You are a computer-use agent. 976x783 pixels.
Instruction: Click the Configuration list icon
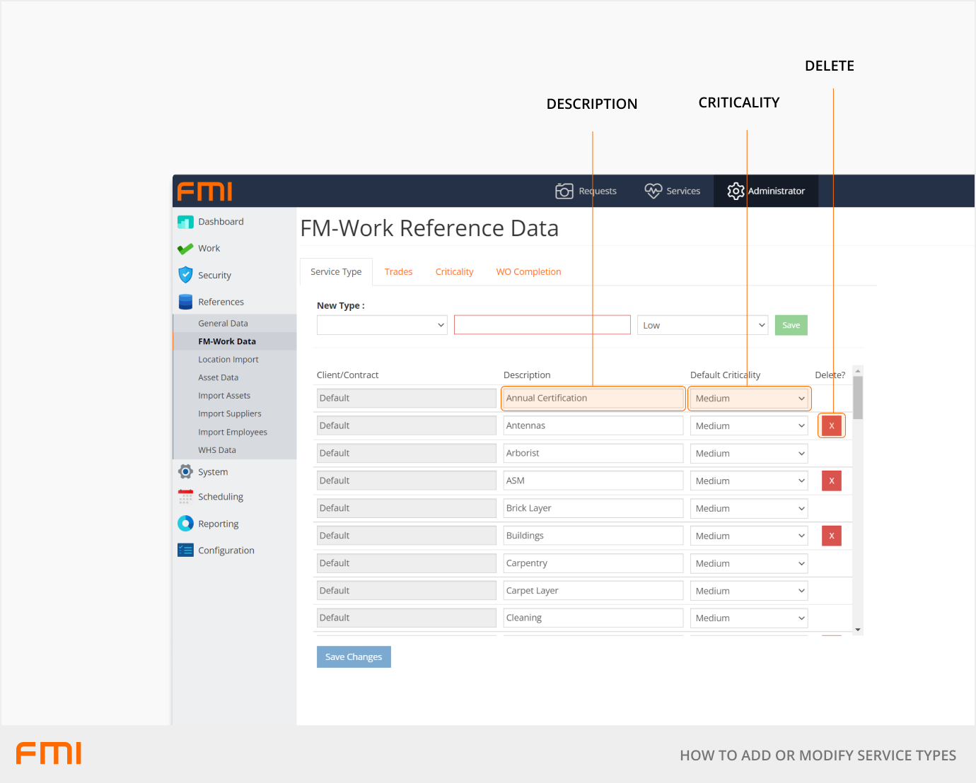pos(185,551)
